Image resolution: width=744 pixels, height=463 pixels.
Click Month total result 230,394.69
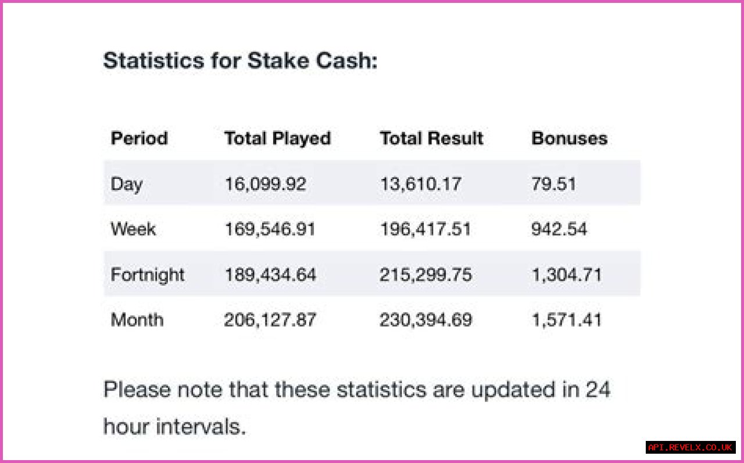tap(425, 320)
